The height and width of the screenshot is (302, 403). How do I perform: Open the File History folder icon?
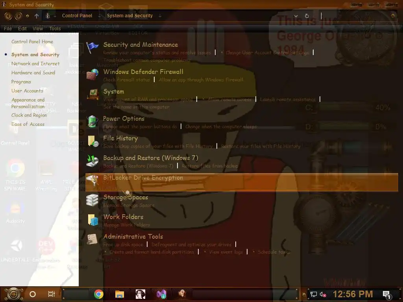tap(92, 141)
